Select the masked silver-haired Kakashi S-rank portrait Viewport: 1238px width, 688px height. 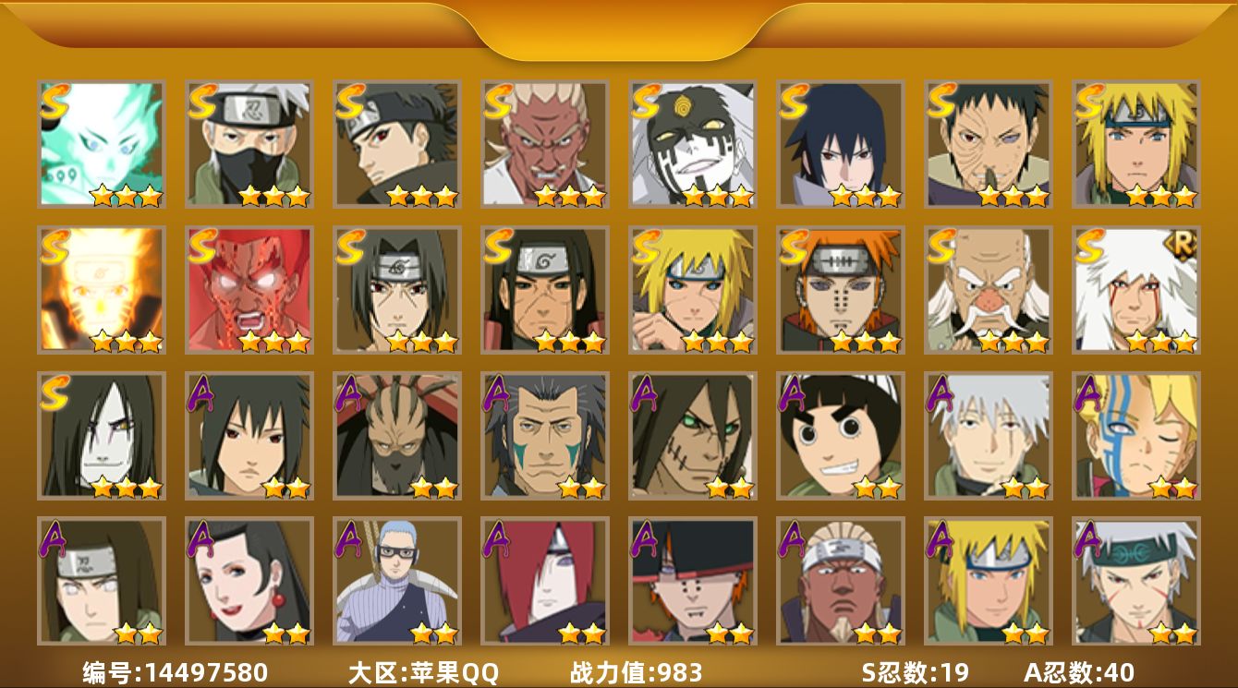(249, 143)
